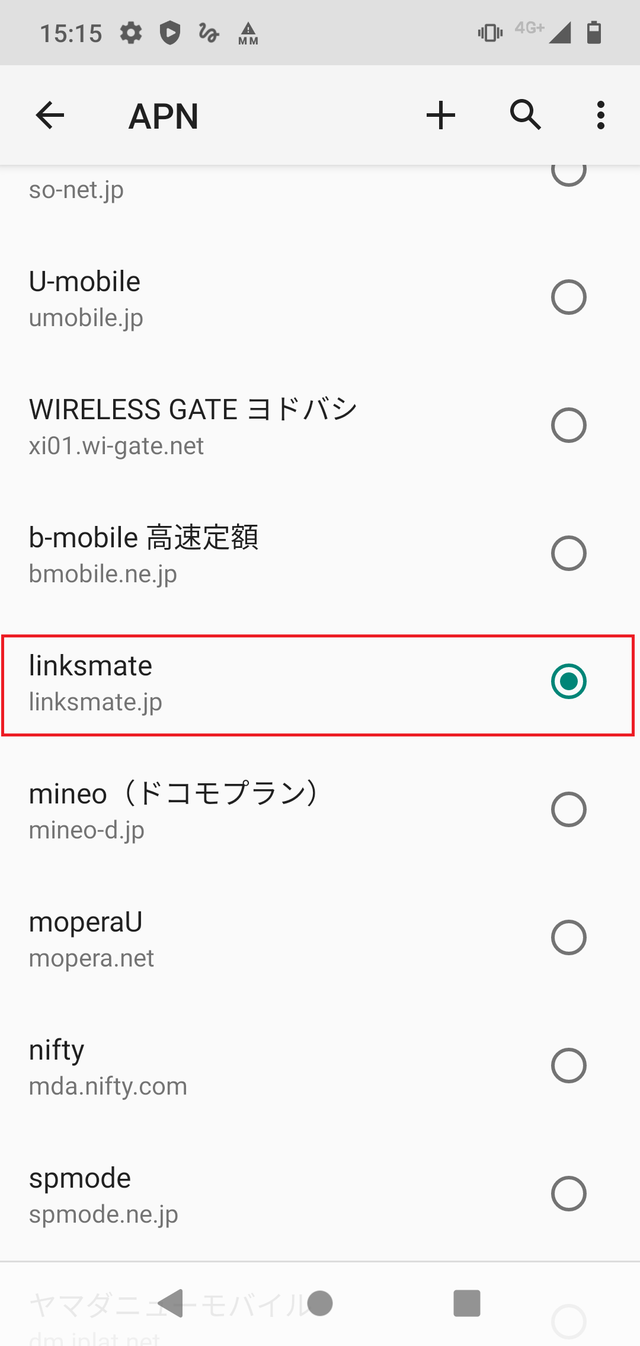Tap the back arrow to leave APN settings
This screenshot has height=1346, width=640.
pos(50,115)
